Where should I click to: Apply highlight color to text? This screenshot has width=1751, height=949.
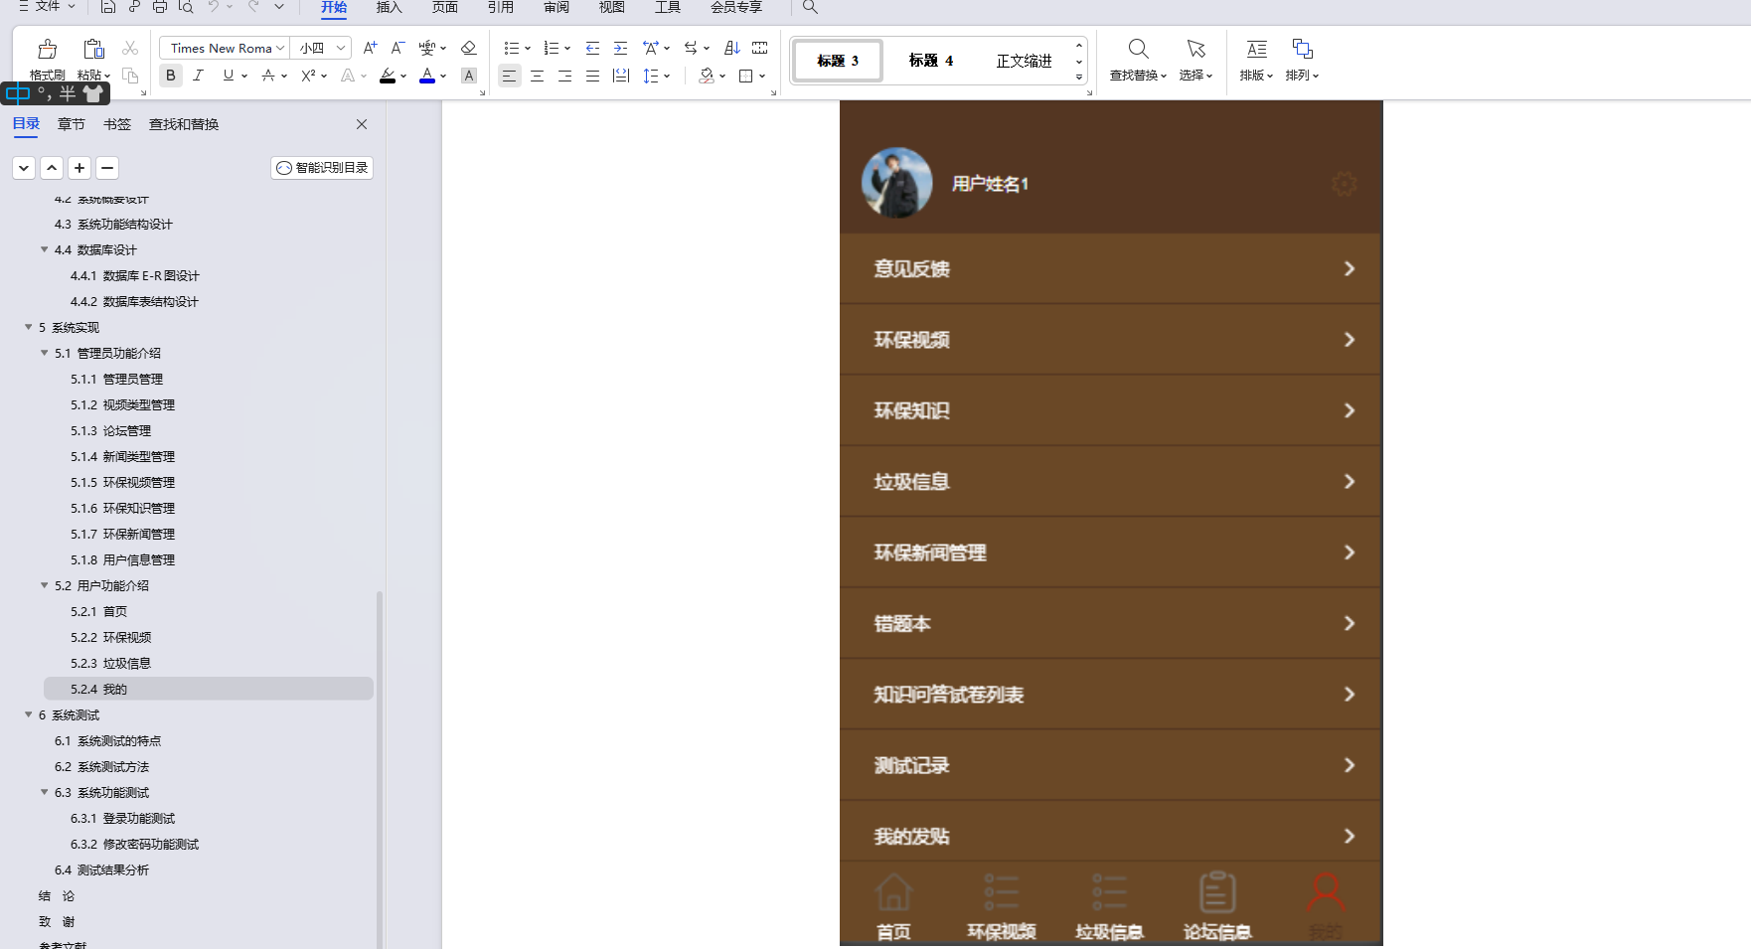point(388,76)
